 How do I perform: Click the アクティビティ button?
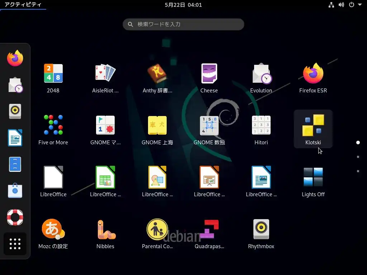click(23, 5)
